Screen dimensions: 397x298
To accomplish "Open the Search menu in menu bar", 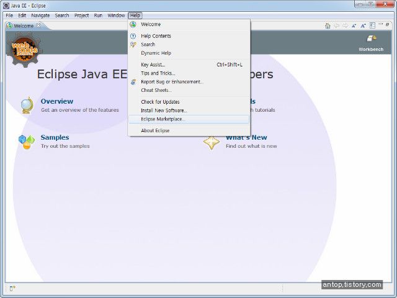I will tap(62, 16).
